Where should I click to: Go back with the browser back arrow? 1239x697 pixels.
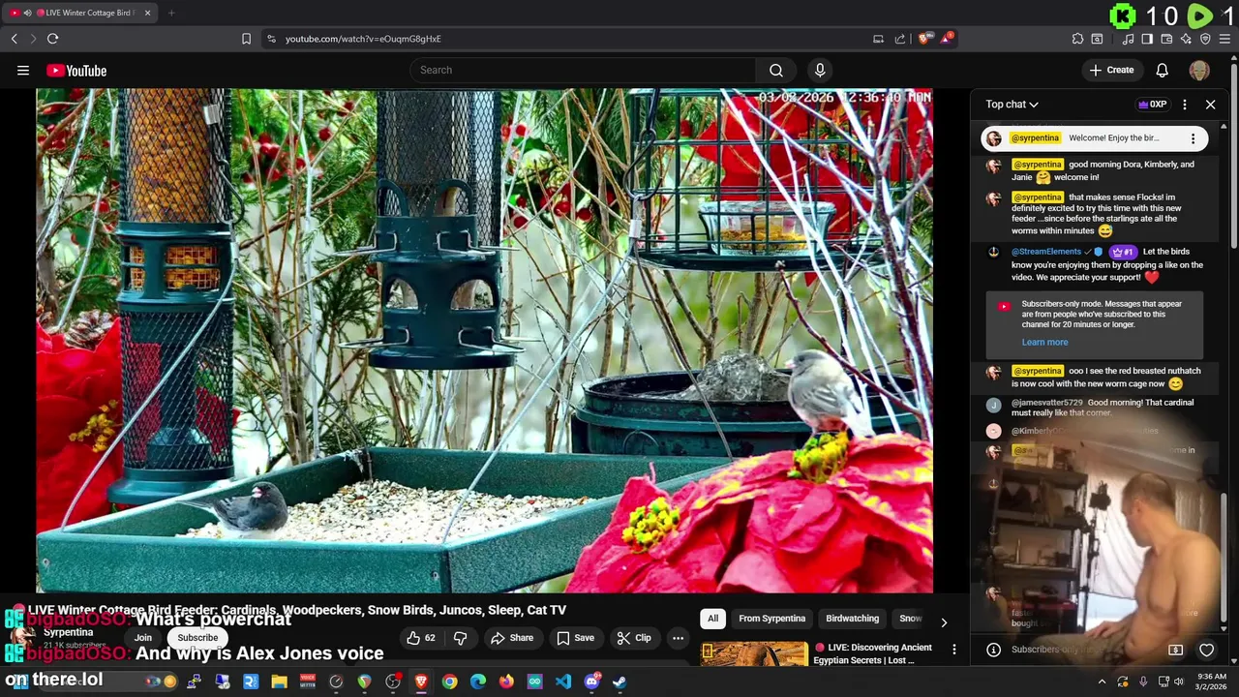click(x=14, y=39)
